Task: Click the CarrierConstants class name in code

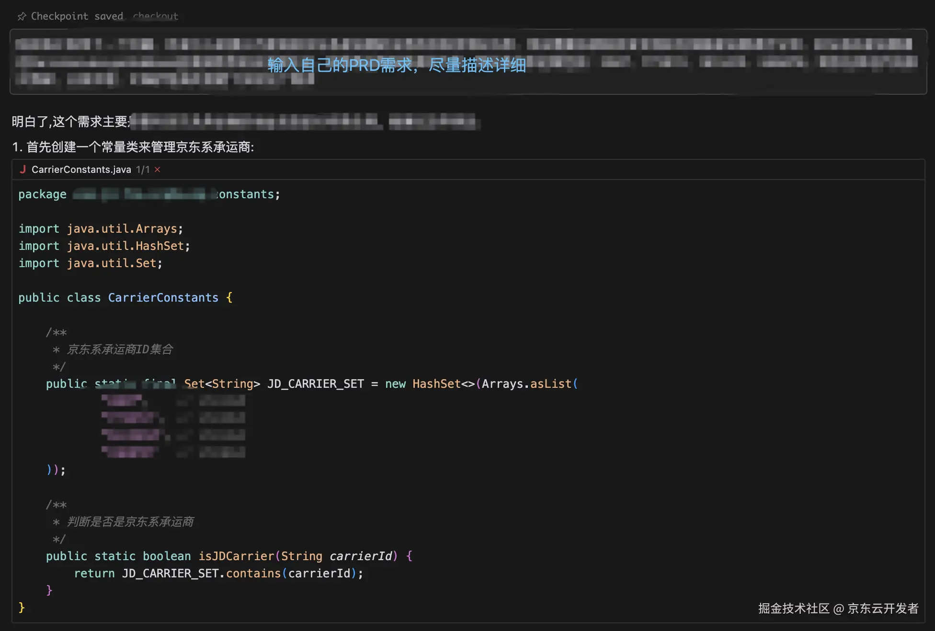Action: pyautogui.click(x=163, y=298)
